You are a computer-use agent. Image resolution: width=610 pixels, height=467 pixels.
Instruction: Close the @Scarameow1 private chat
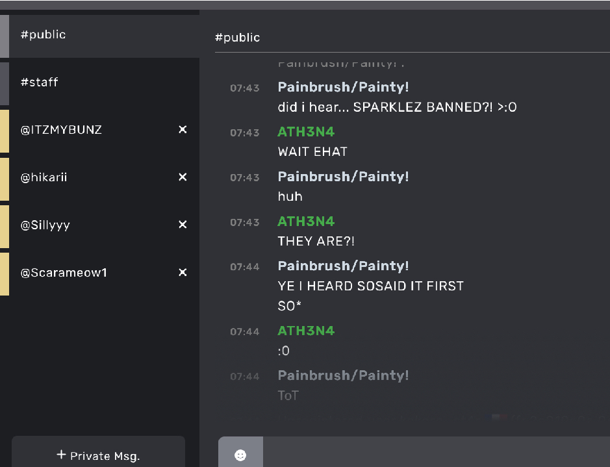[x=183, y=272]
